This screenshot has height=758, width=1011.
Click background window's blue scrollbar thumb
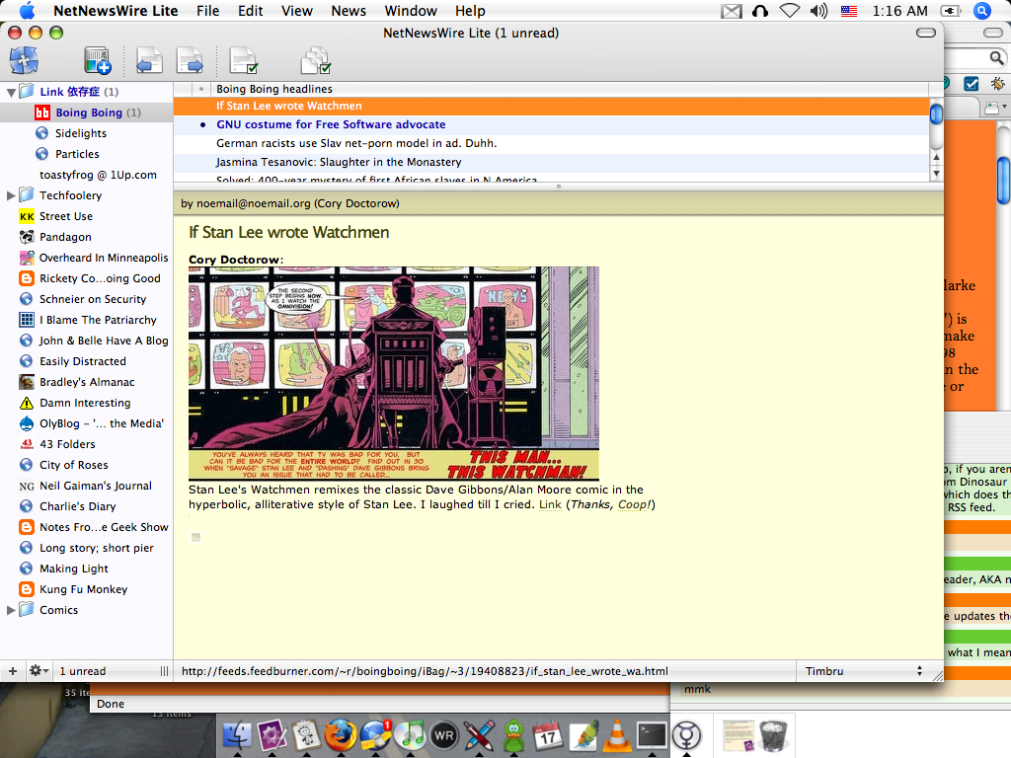[x=1003, y=180]
